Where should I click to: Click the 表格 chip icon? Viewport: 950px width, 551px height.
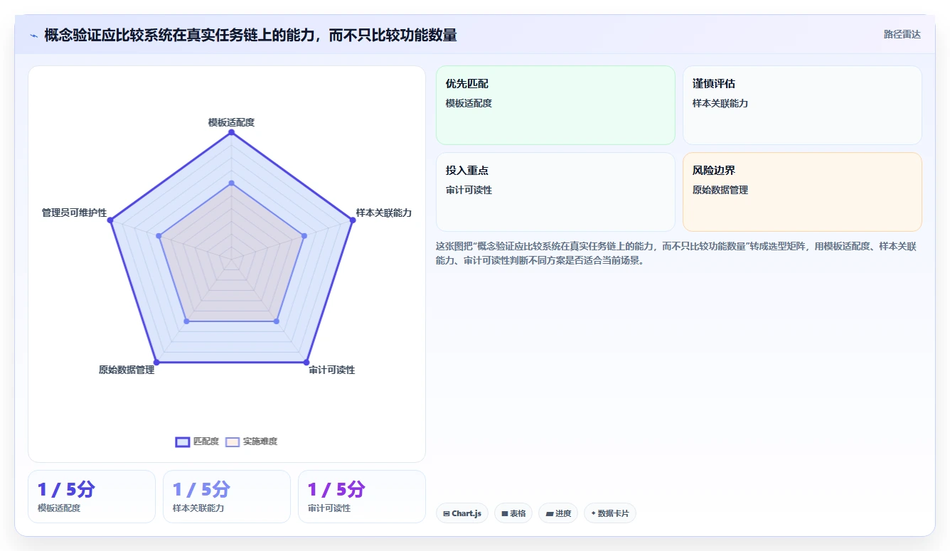coord(505,513)
